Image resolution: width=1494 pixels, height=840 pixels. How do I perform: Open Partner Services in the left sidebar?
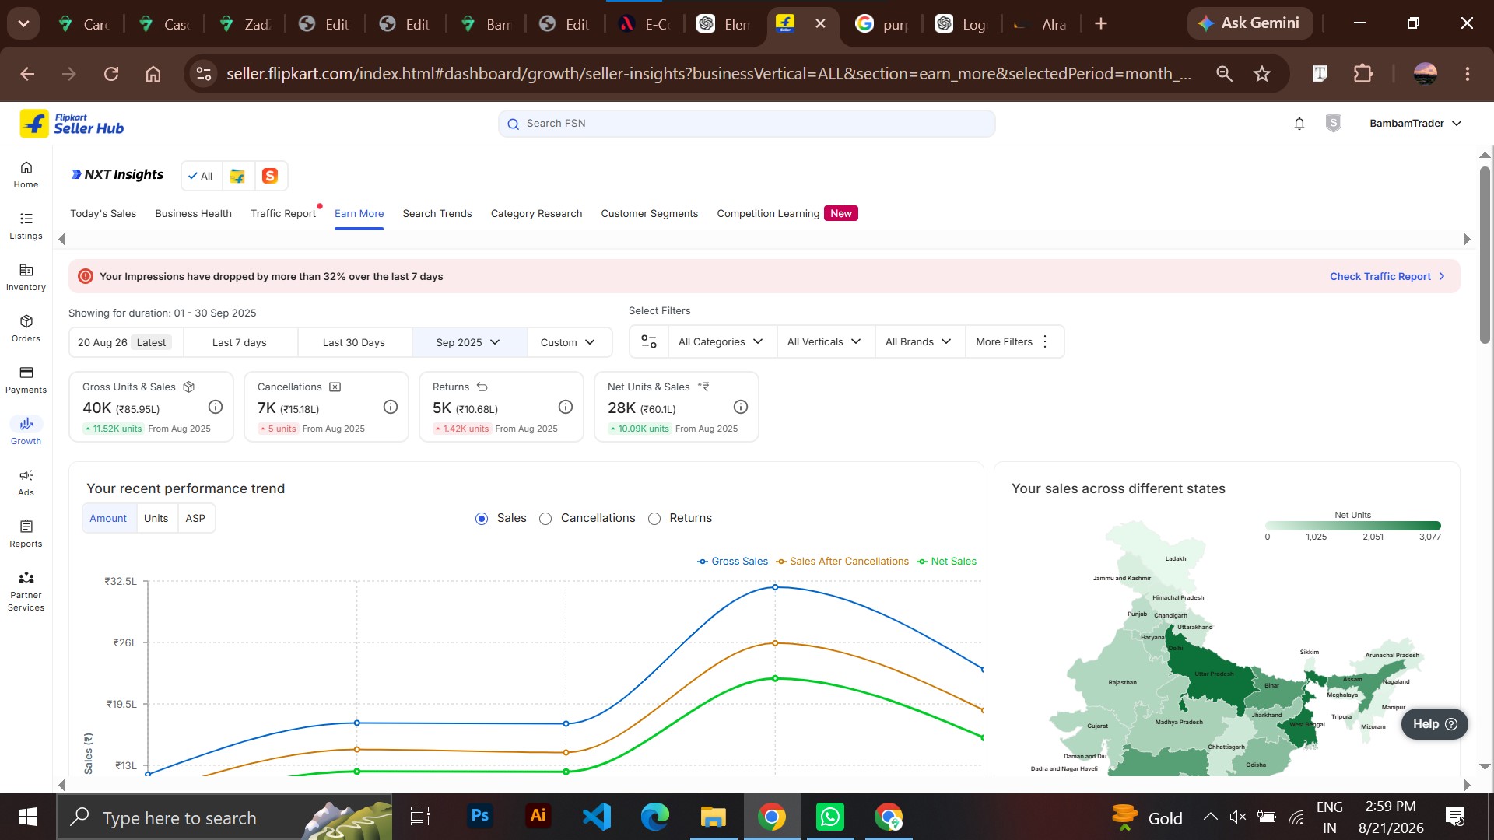(x=26, y=591)
